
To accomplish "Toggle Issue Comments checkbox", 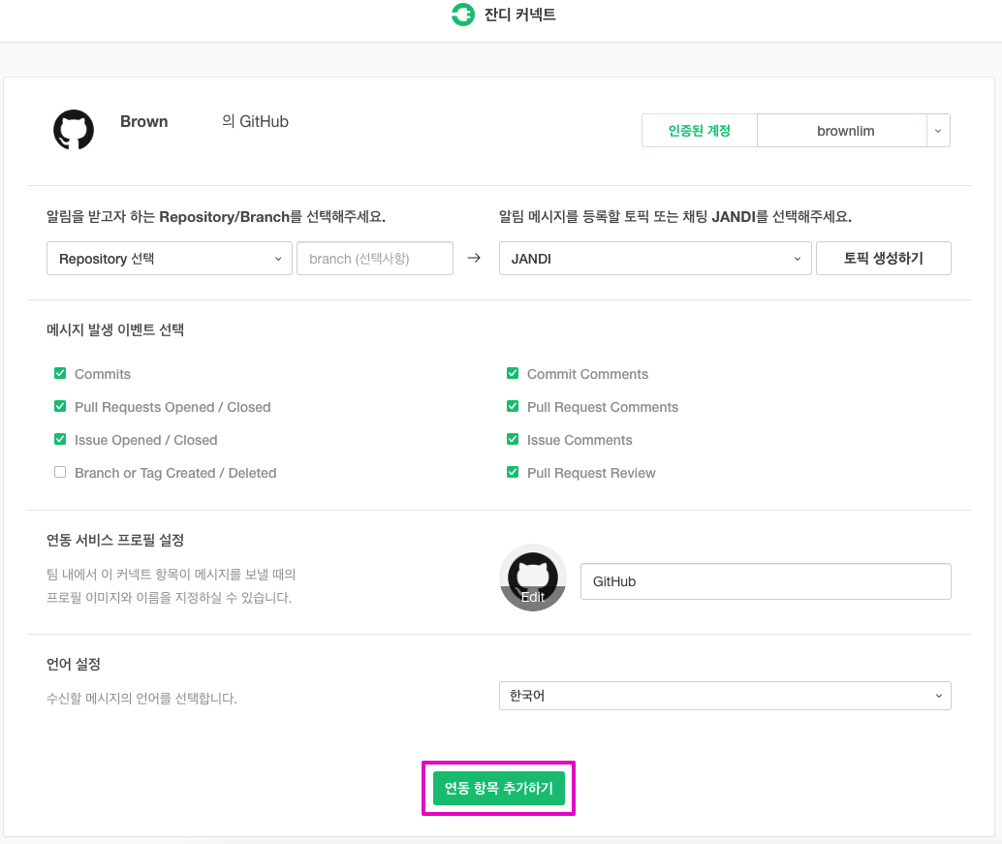I will pos(513,440).
